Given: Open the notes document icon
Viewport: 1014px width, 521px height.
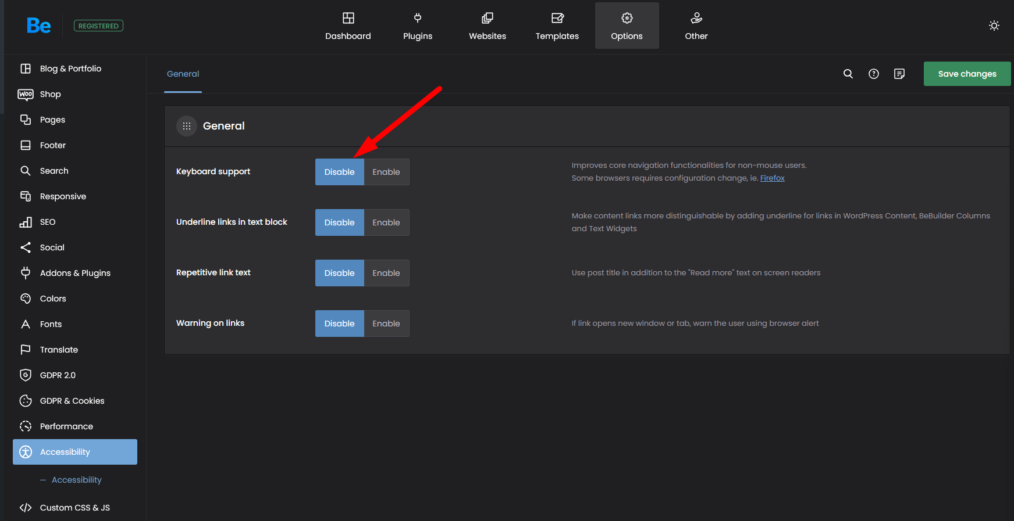Looking at the screenshot, I should [x=899, y=74].
